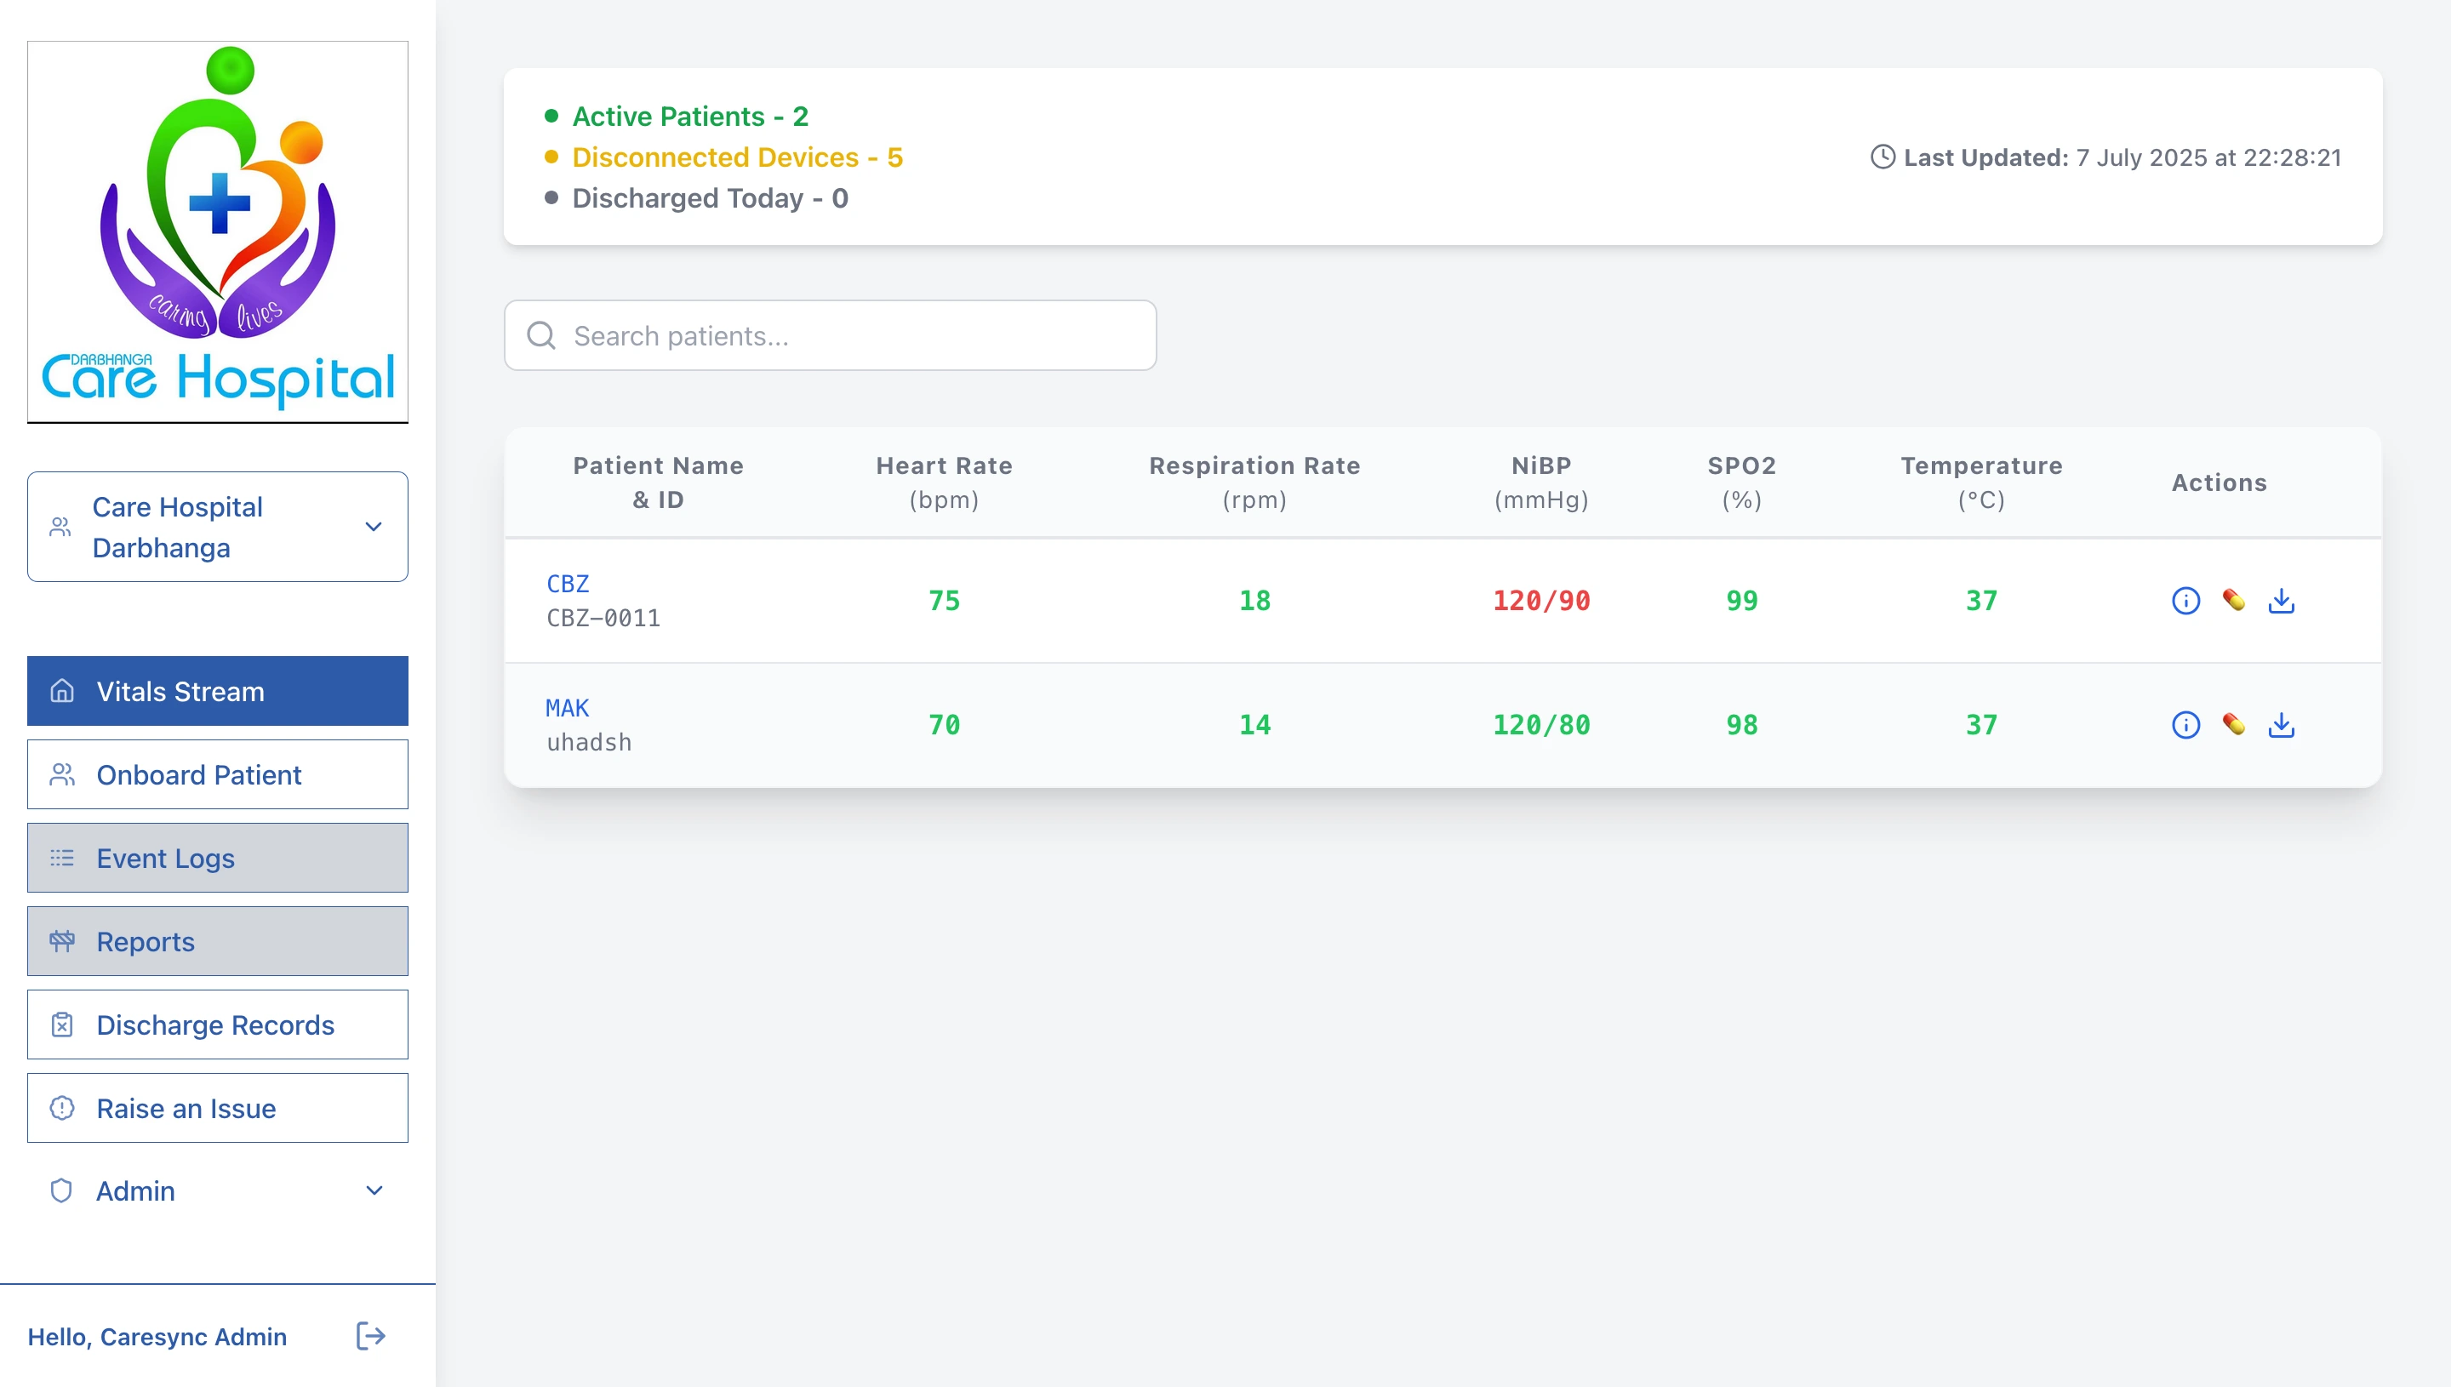Open the Event Logs page

pyautogui.click(x=218, y=858)
